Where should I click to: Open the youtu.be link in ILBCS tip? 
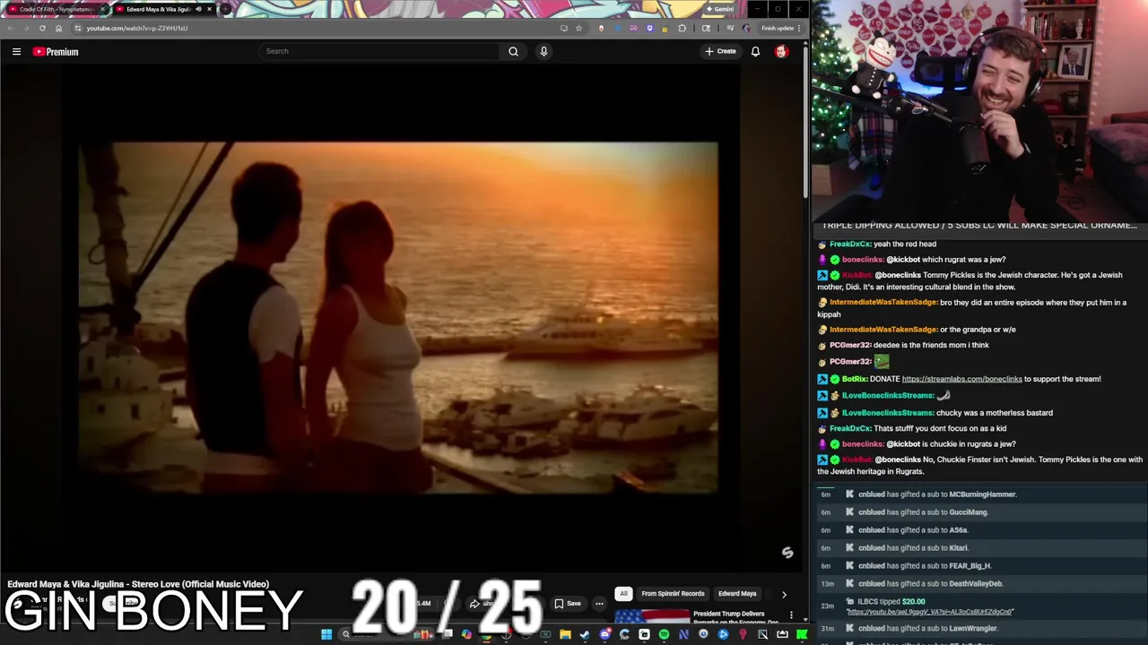click(930, 612)
